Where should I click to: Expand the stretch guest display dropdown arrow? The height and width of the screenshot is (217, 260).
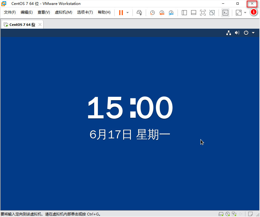[245, 13]
